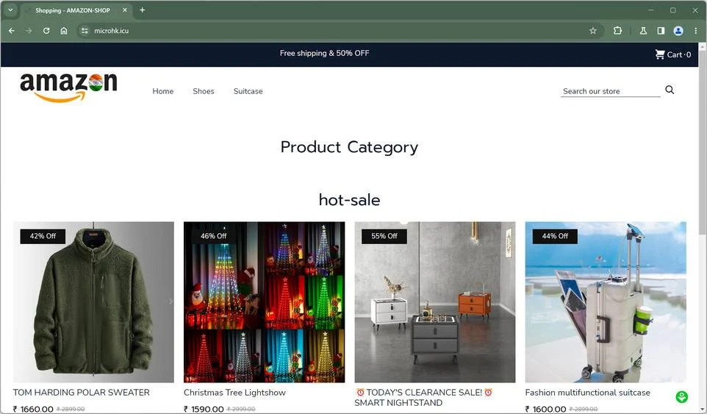Open the green polar sweater image
This screenshot has width=707, height=414.
coord(93,301)
